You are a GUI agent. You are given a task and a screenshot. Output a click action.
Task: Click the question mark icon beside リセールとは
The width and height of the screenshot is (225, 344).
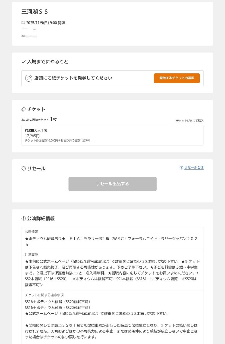(x=181, y=168)
